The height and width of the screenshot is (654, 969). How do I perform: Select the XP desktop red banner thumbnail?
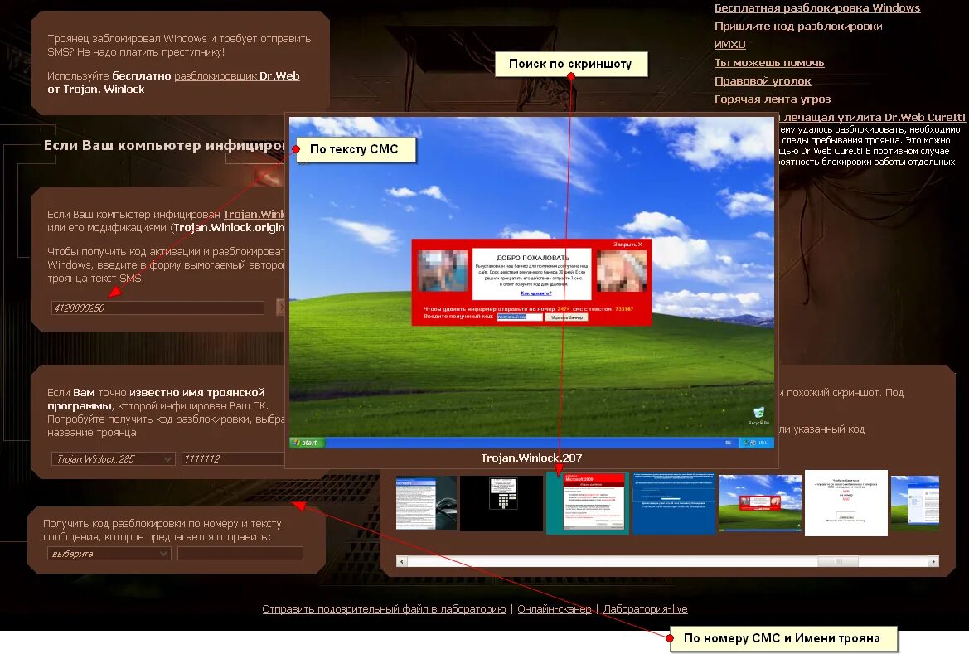click(760, 503)
